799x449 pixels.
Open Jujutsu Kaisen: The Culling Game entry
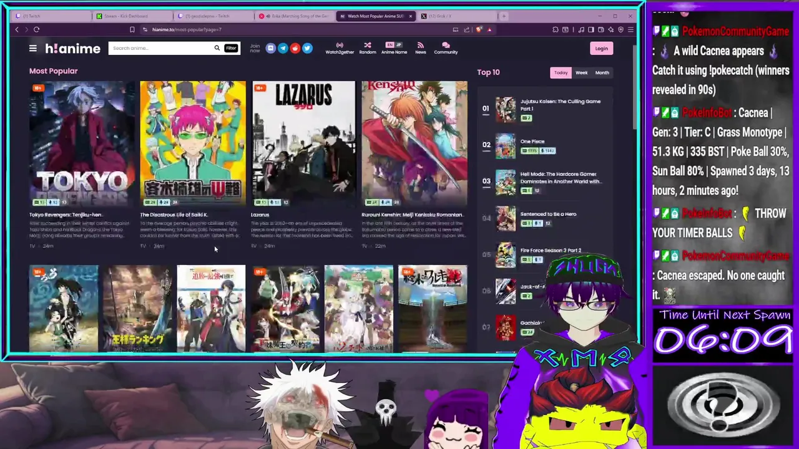[560, 105]
